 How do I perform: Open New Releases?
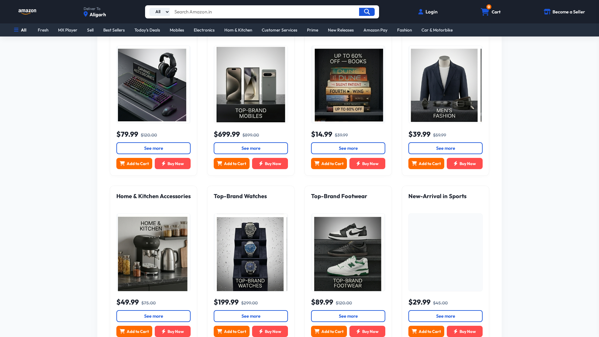click(x=341, y=30)
